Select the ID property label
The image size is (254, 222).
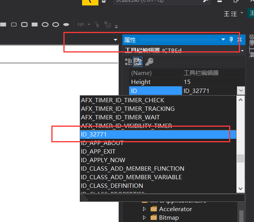156,91
